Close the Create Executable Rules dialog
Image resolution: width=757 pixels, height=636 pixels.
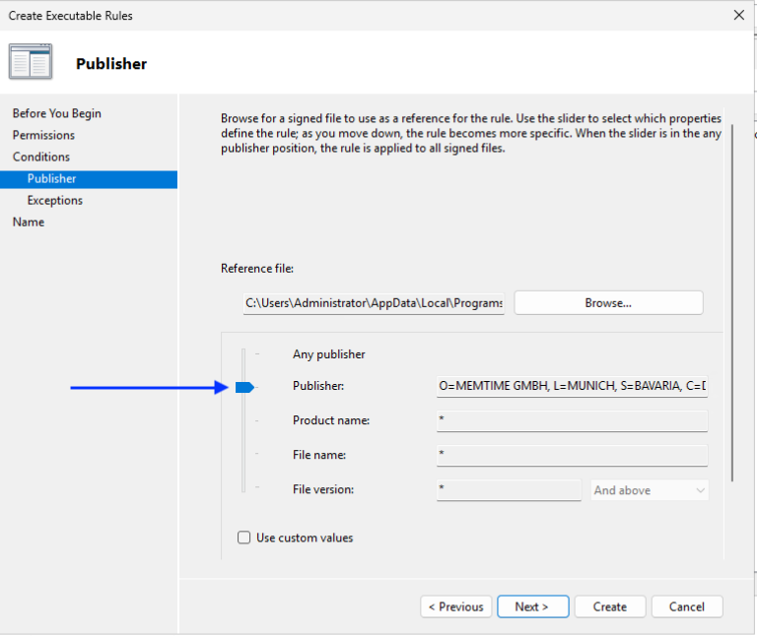738,15
